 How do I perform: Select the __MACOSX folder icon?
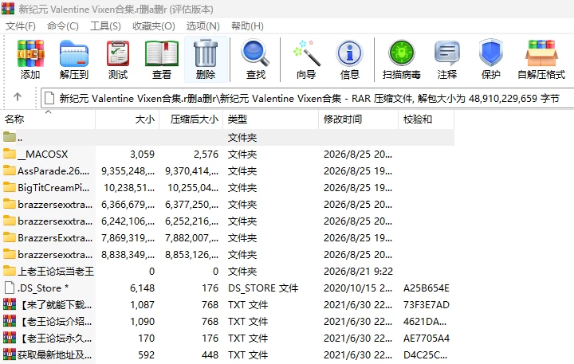[x=10, y=154]
